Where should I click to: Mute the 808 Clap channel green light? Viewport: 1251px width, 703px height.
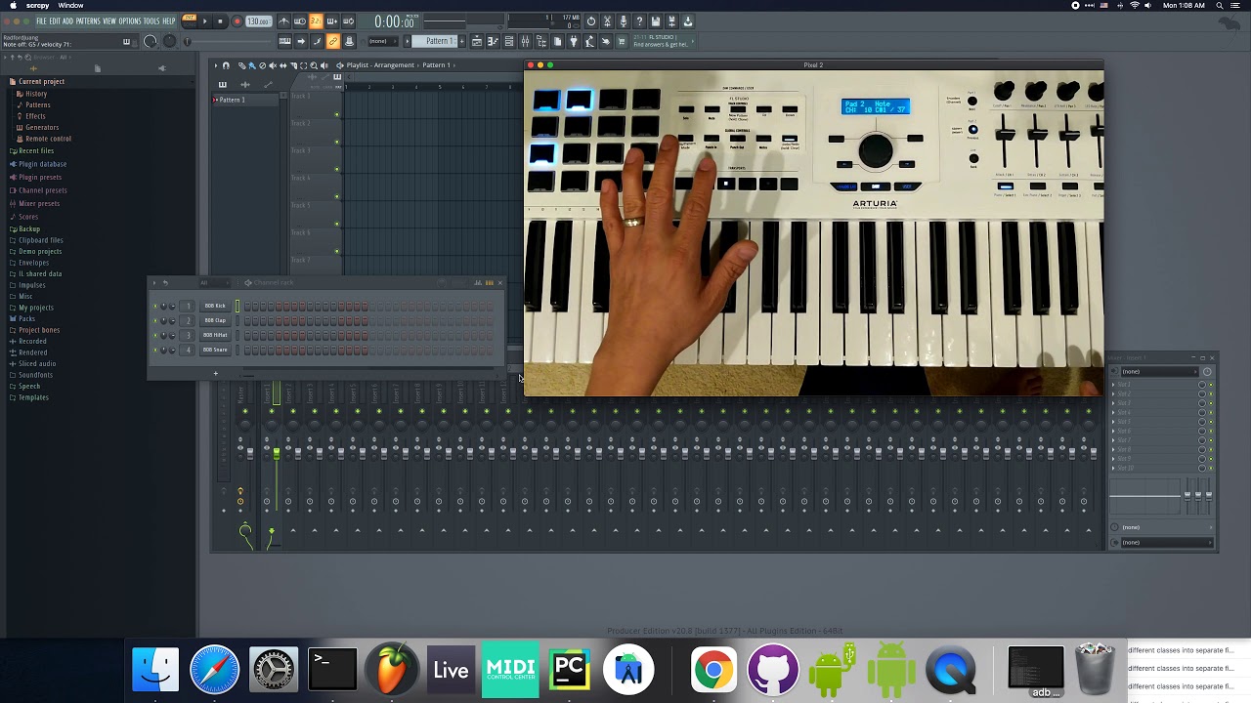(x=155, y=320)
